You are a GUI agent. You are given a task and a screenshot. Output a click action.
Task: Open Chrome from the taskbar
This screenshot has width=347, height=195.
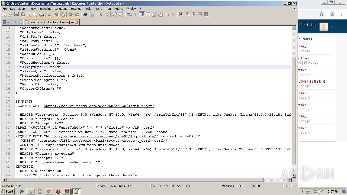pyautogui.click(x=49, y=191)
